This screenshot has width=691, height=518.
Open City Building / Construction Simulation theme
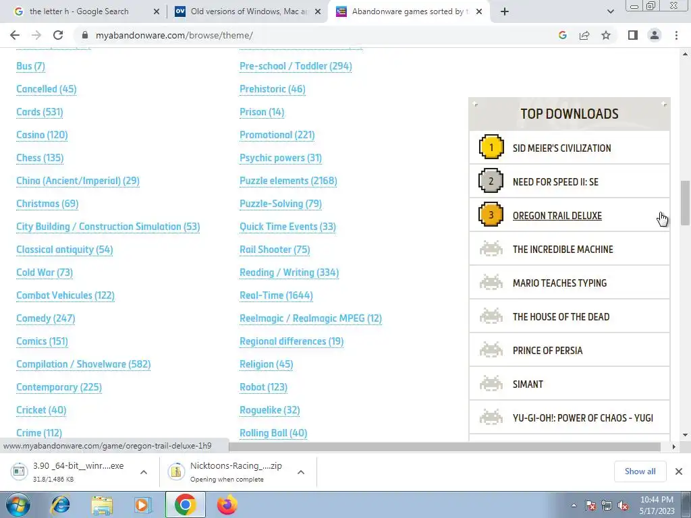coord(108,227)
